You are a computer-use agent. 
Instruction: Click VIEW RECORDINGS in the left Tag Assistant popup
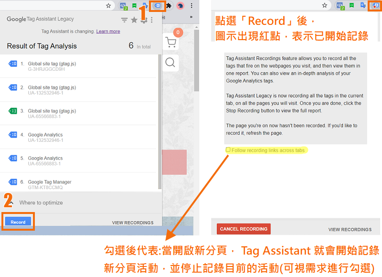[x=133, y=223]
